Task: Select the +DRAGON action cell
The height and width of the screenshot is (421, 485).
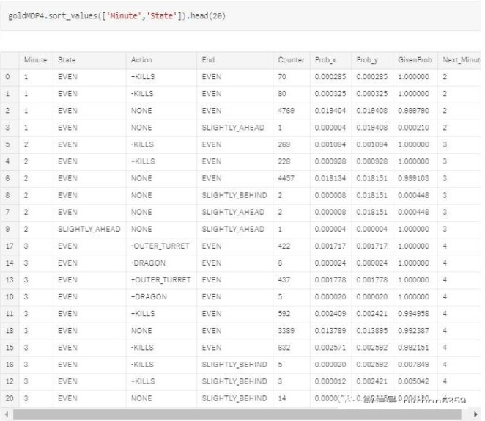Action: click(149, 296)
